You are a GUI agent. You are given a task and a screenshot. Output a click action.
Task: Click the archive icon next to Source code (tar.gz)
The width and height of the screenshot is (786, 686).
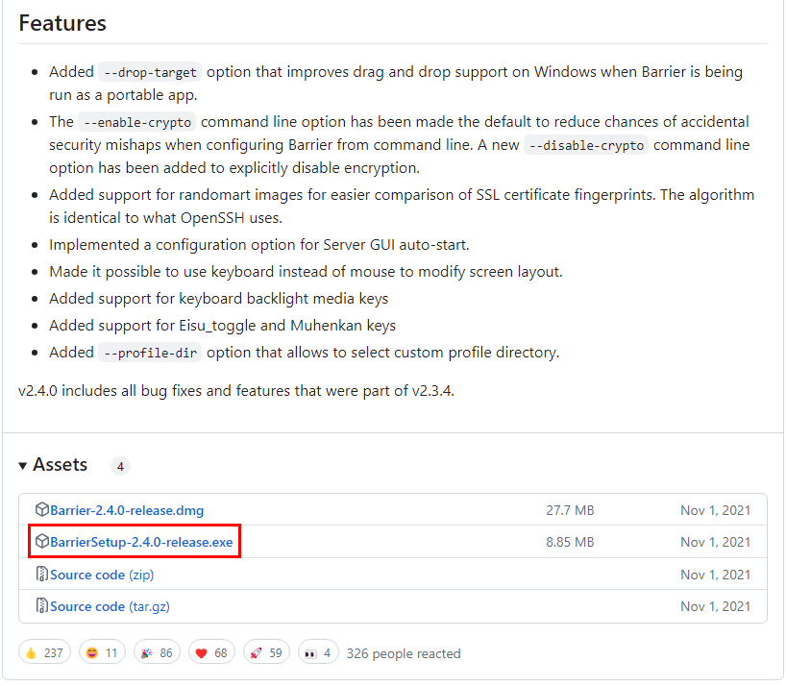42,606
